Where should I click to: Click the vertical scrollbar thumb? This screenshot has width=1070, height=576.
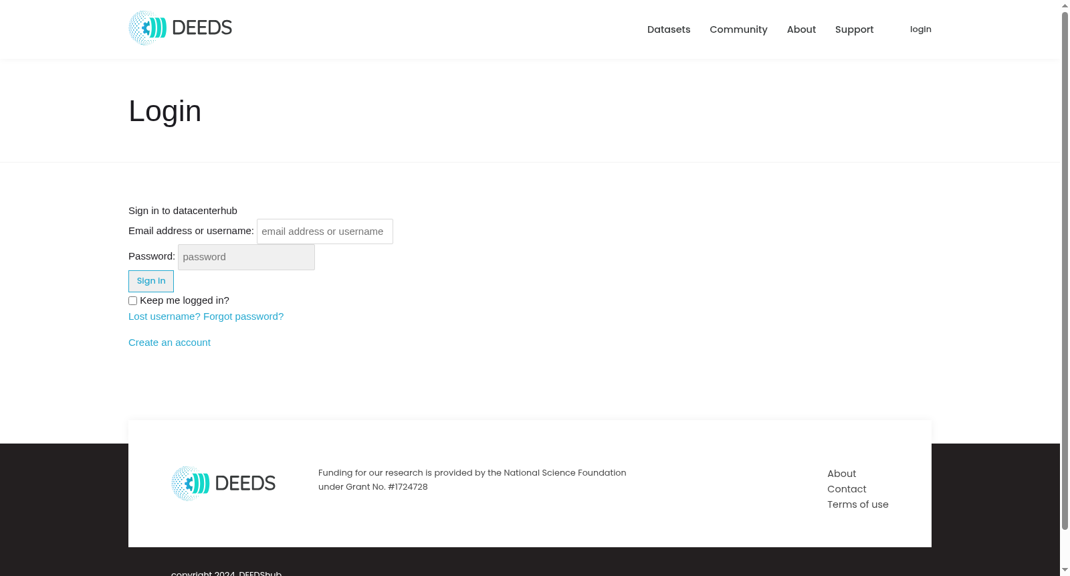(x=1065, y=270)
